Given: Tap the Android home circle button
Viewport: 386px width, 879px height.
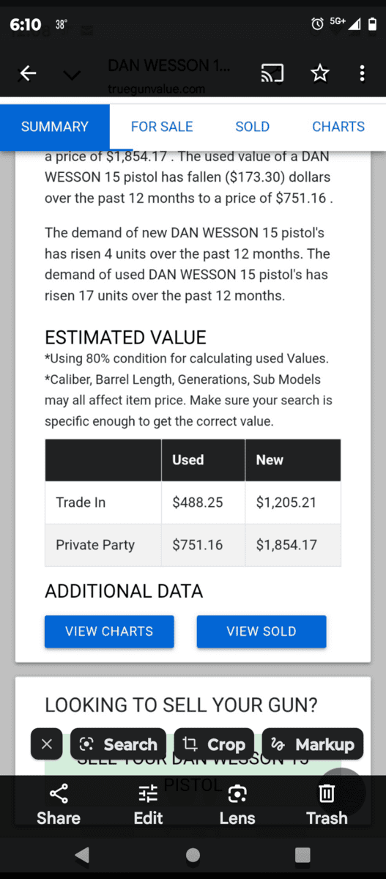Looking at the screenshot, I should click(193, 855).
